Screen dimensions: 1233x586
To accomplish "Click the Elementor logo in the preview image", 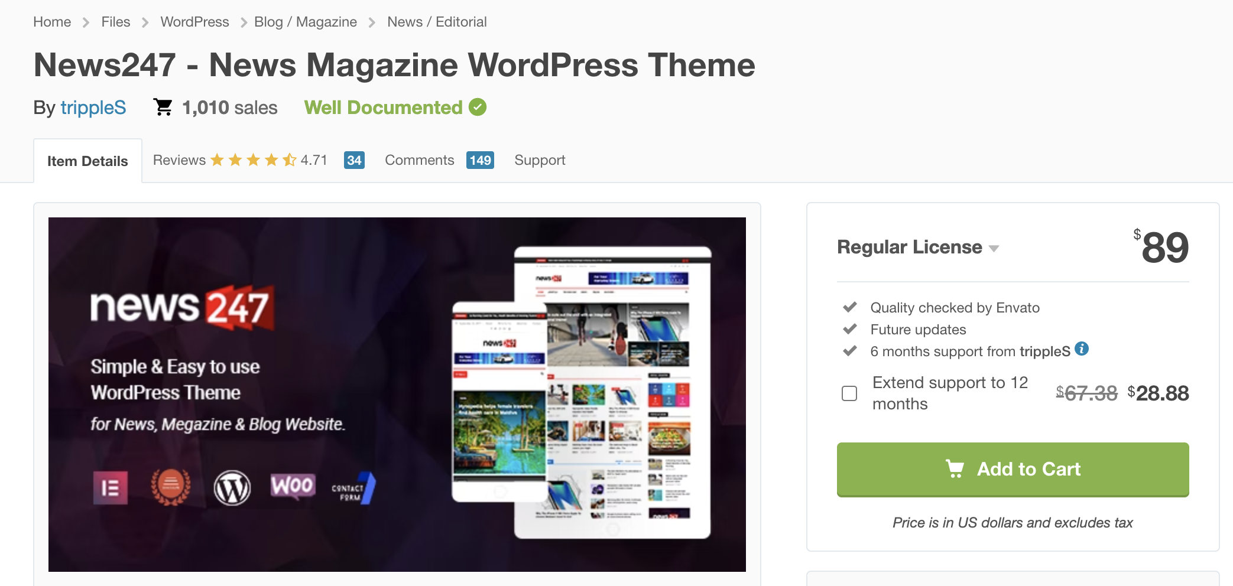I will pyautogui.click(x=111, y=488).
